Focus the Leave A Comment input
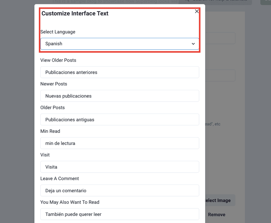Image resolution: width=271 pixels, height=223 pixels. tap(119, 191)
